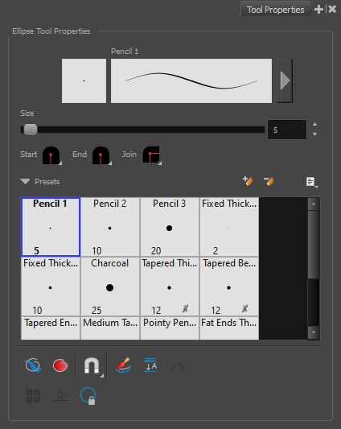The height and width of the screenshot is (429, 341).
Task: Select the Tapered Thi... preset
Action: pos(170,287)
